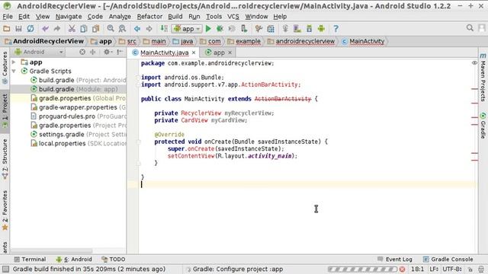Click the Sync Project with Gradle icon

[285, 29]
